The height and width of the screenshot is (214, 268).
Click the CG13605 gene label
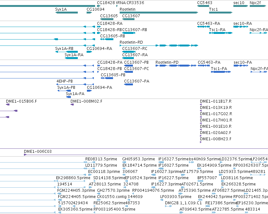109,16
